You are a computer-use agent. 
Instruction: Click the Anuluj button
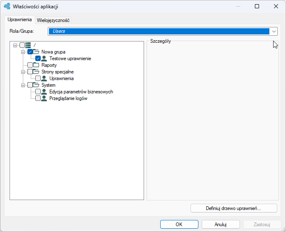[220, 225]
